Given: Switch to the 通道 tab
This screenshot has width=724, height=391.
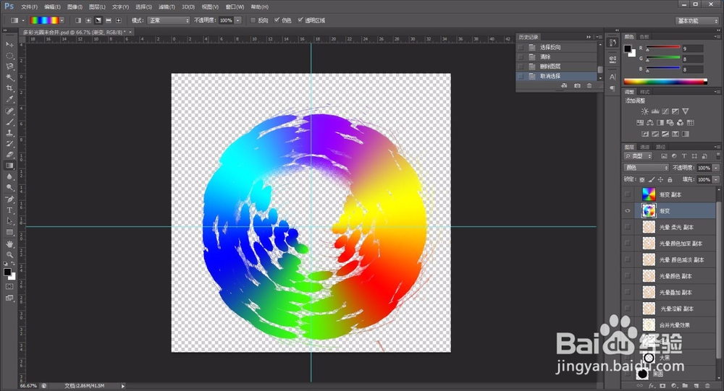Looking at the screenshot, I should coord(645,147).
